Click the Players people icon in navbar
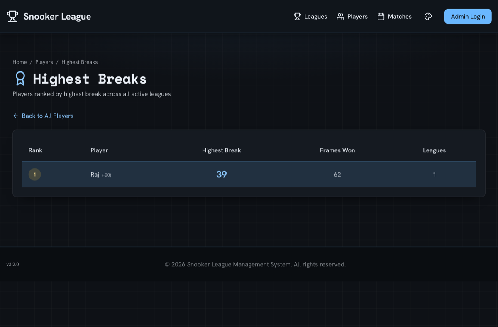Screen dimensions: 498x327 340,17
